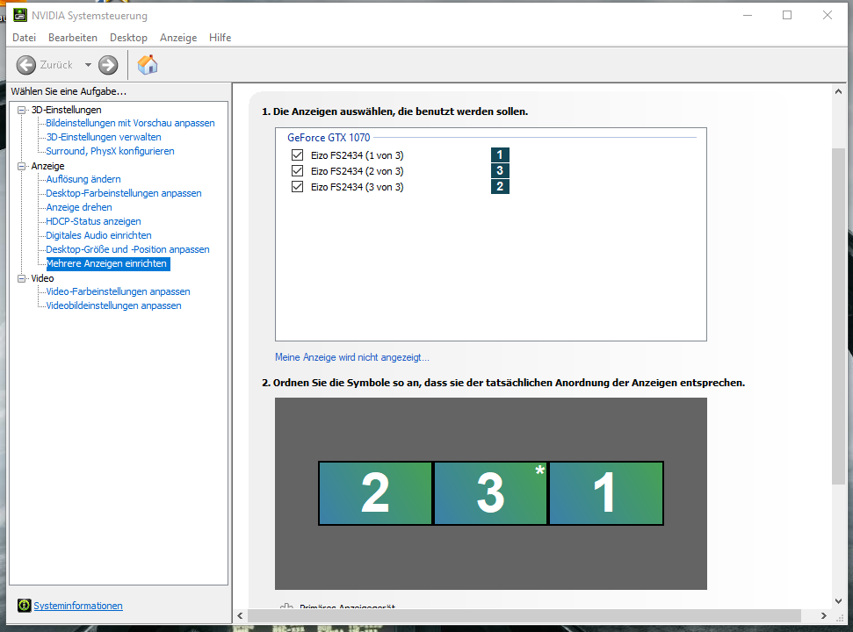Minimize the NVIDIA Systemsteuerung window
Viewport: 853px width, 632px height.
(x=748, y=15)
